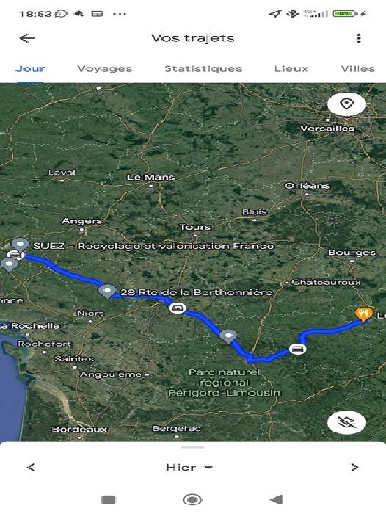Select the orange restaurant marker
Viewport: 386px width, 514px height.
point(363,314)
